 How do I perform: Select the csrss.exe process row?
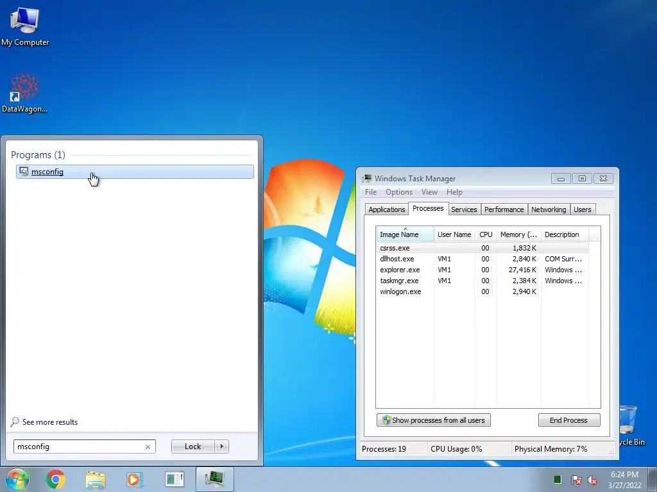pyautogui.click(x=482, y=248)
